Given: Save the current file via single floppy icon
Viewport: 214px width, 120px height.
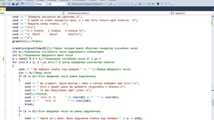Looking at the screenshot, I should pos(13,4).
